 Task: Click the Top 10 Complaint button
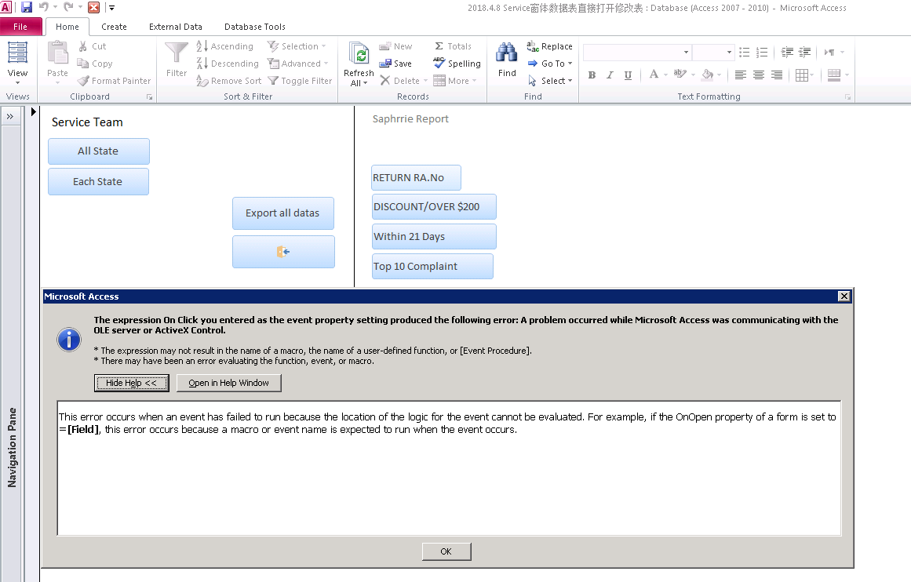432,266
